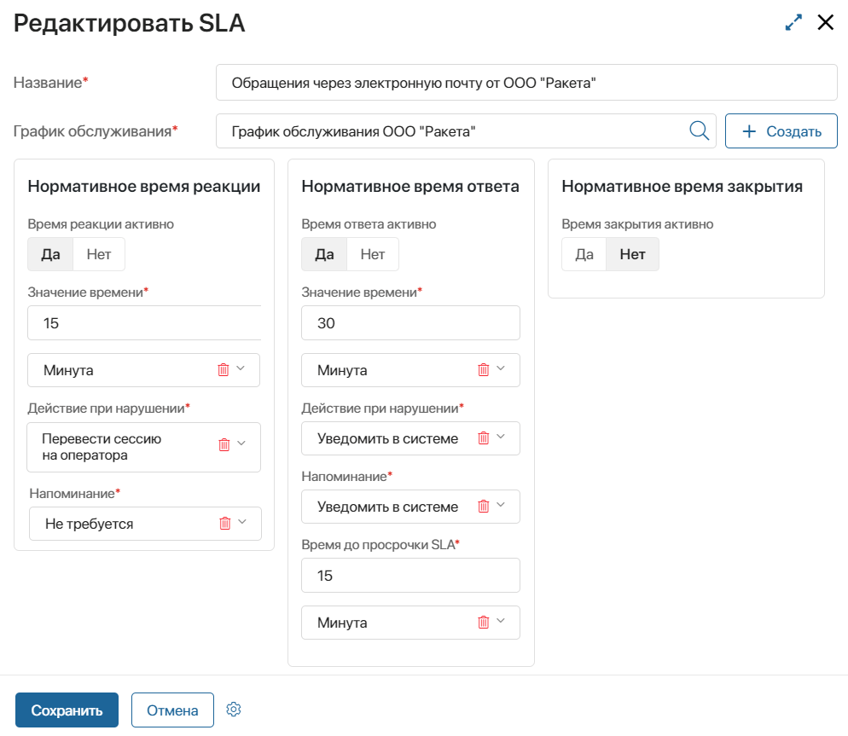Open the settings gear near Сохранить

(233, 709)
